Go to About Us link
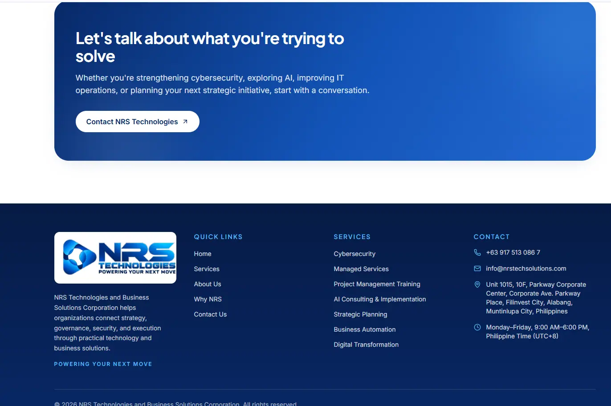Image resolution: width=611 pixels, height=406 pixels. 208,284
